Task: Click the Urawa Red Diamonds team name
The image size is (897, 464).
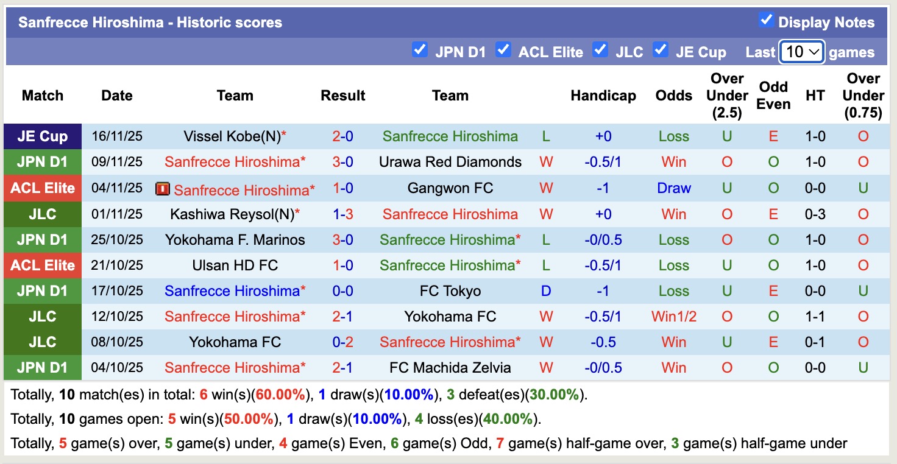Action: point(450,162)
